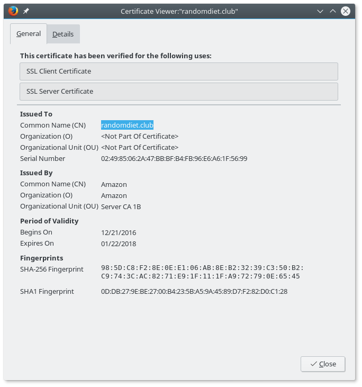Select the SSL Client Certificate entry

[179, 71]
